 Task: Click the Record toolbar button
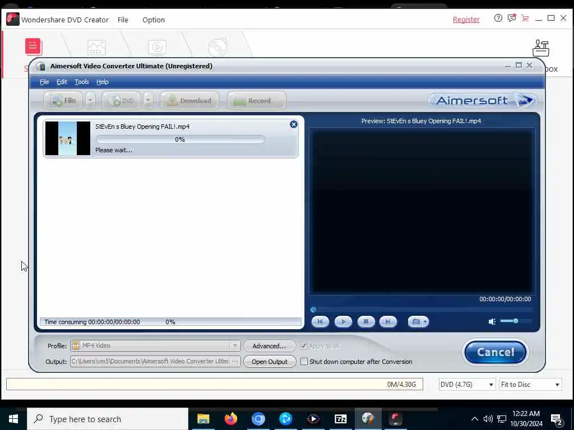256,101
